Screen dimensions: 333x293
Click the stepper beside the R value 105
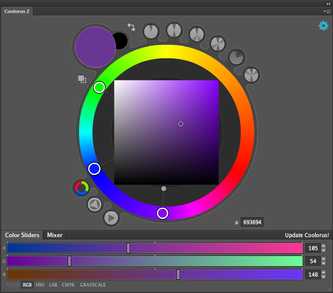coord(324,248)
